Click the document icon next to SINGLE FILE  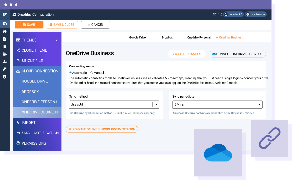coord(18,61)
